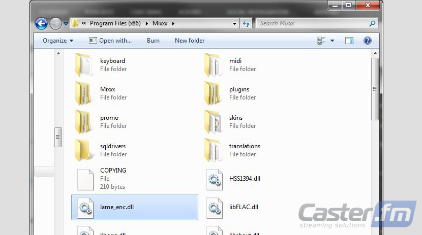Click the magnifier search icon
This screenshot has width=422, height=235.
coord(373,24)
